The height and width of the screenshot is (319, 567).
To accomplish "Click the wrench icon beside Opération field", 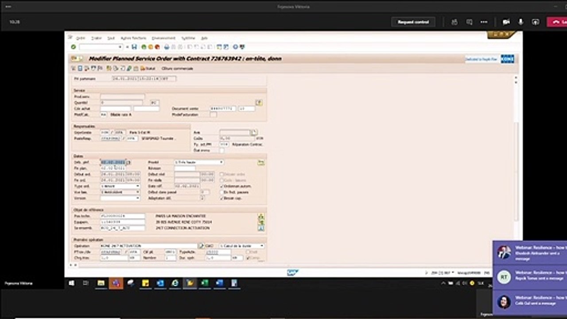I will point(201,245).
